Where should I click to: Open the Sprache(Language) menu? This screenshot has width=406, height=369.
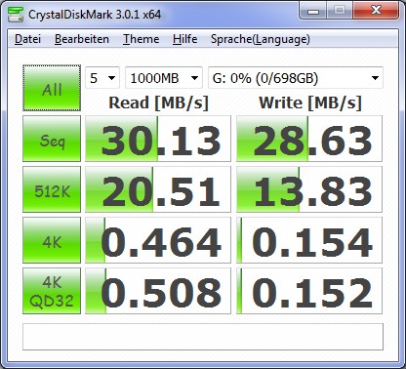click(x=261, y=39)
